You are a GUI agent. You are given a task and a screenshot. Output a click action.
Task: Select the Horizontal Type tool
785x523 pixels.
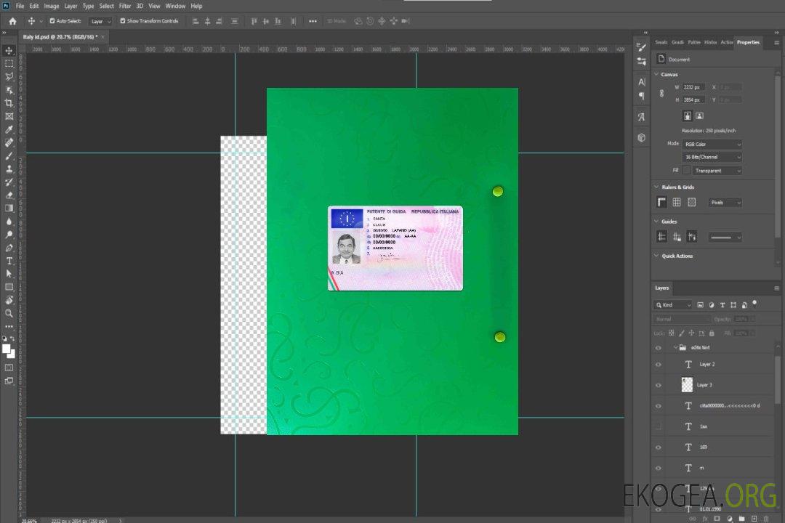pyautogui.click(x=9, y=261)
